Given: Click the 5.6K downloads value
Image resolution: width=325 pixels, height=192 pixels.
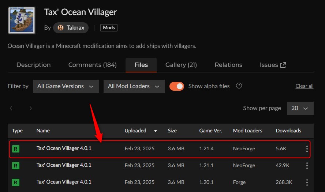Looking at the screenshot, I should (x=281, y=148).
